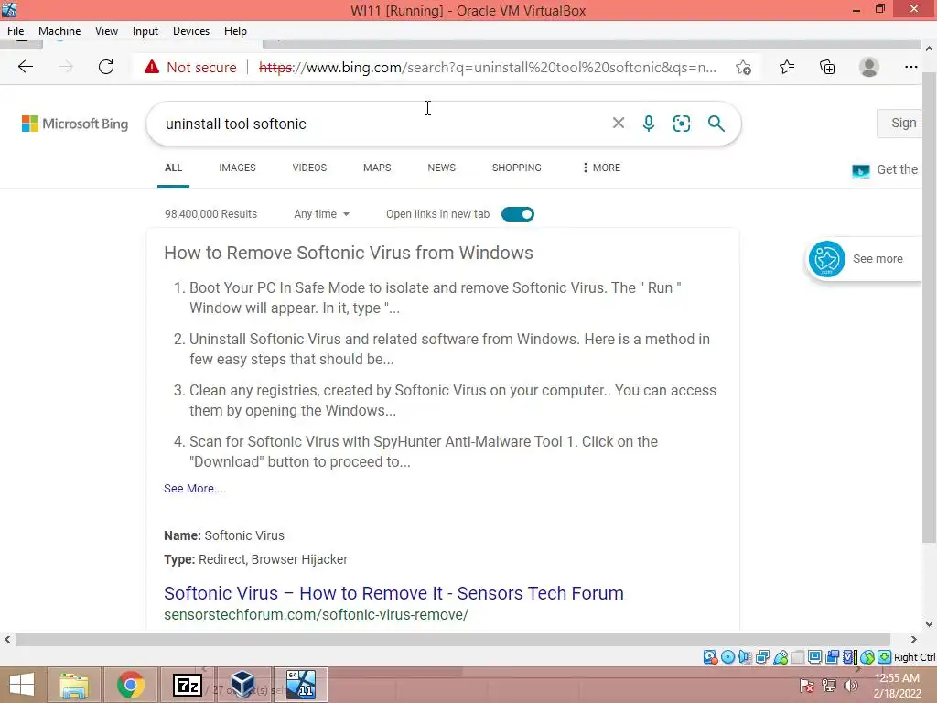Toggle Open links in new tab switch
The width and height of the screenshot is (937, 703).
[x=518, y=214]
